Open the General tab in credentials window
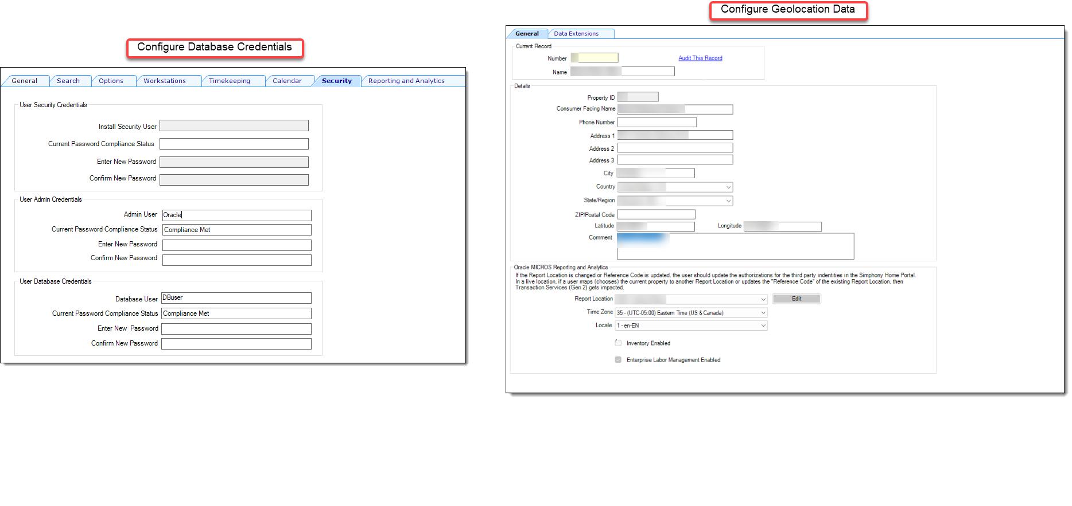 [25, 81]
